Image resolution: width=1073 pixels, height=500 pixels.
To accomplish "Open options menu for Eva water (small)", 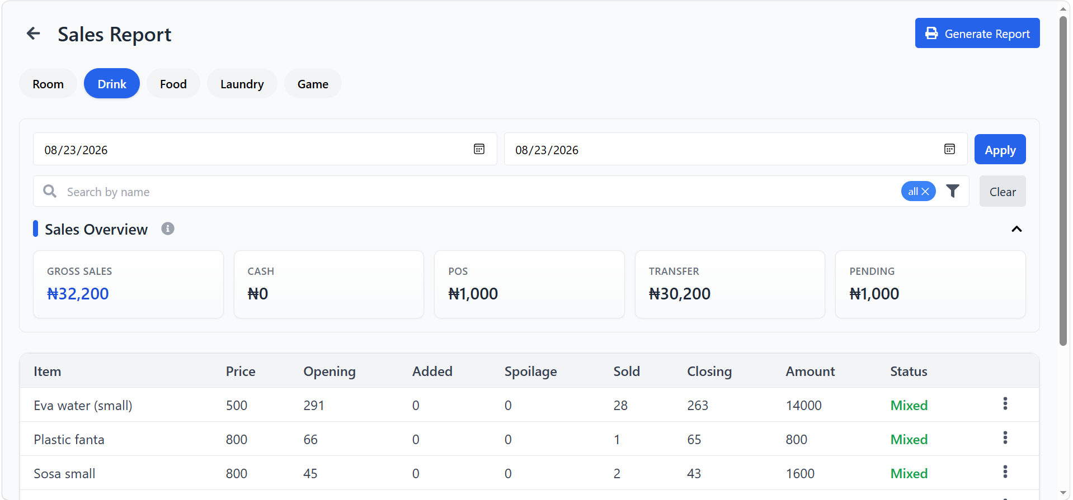I will [1005, 403].
